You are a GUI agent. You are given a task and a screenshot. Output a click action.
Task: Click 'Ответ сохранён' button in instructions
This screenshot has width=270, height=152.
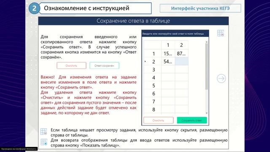[104, 65]
